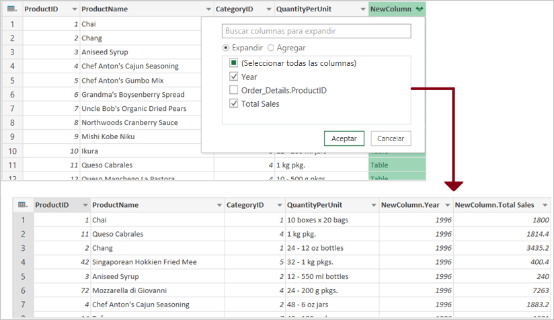The image size is (554, 320).
Task: Focus the Buscar columnas para expandir field
Action: pos(317,31)
